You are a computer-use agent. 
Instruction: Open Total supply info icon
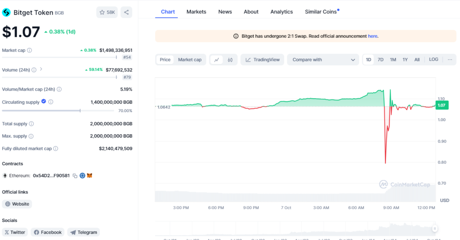(31, 124)
